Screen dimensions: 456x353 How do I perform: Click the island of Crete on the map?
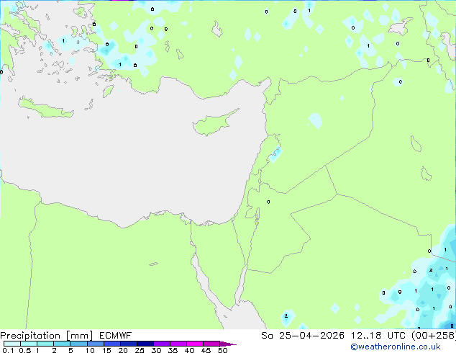click(x=45, y=108)
